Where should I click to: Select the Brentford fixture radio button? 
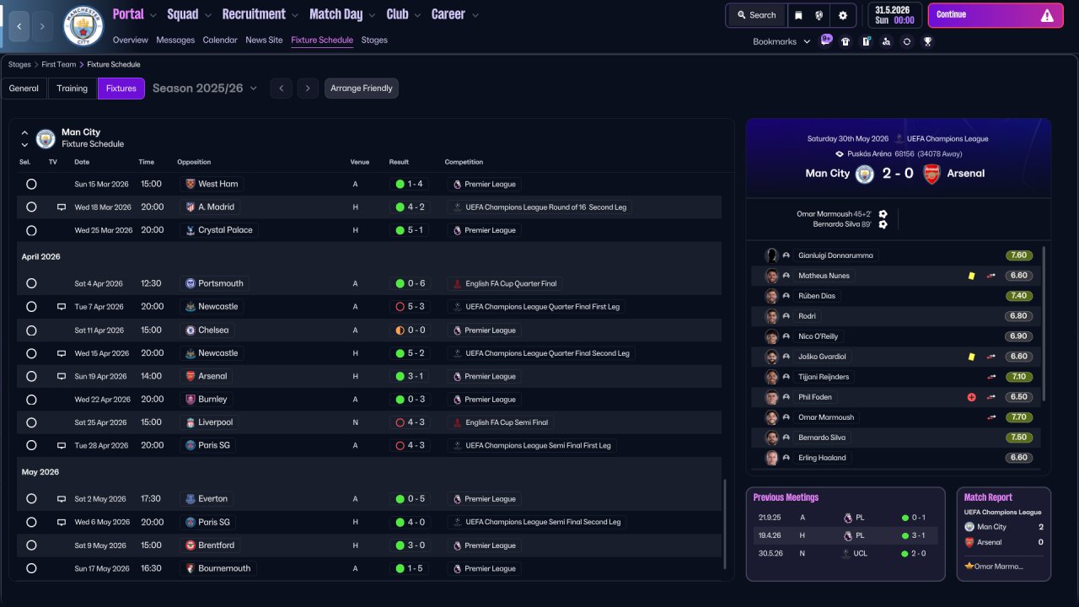(x=31, y=545)
